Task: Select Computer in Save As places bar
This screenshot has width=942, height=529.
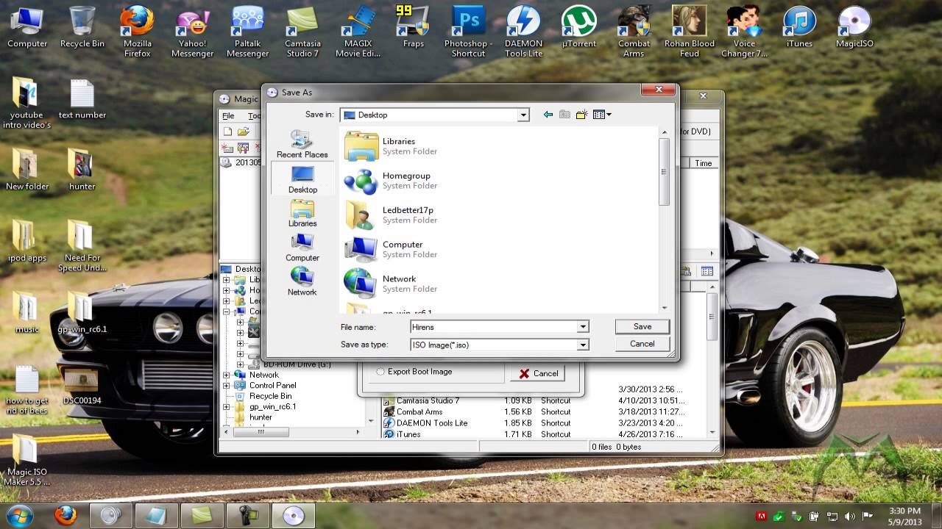Action: coord(302,248)
